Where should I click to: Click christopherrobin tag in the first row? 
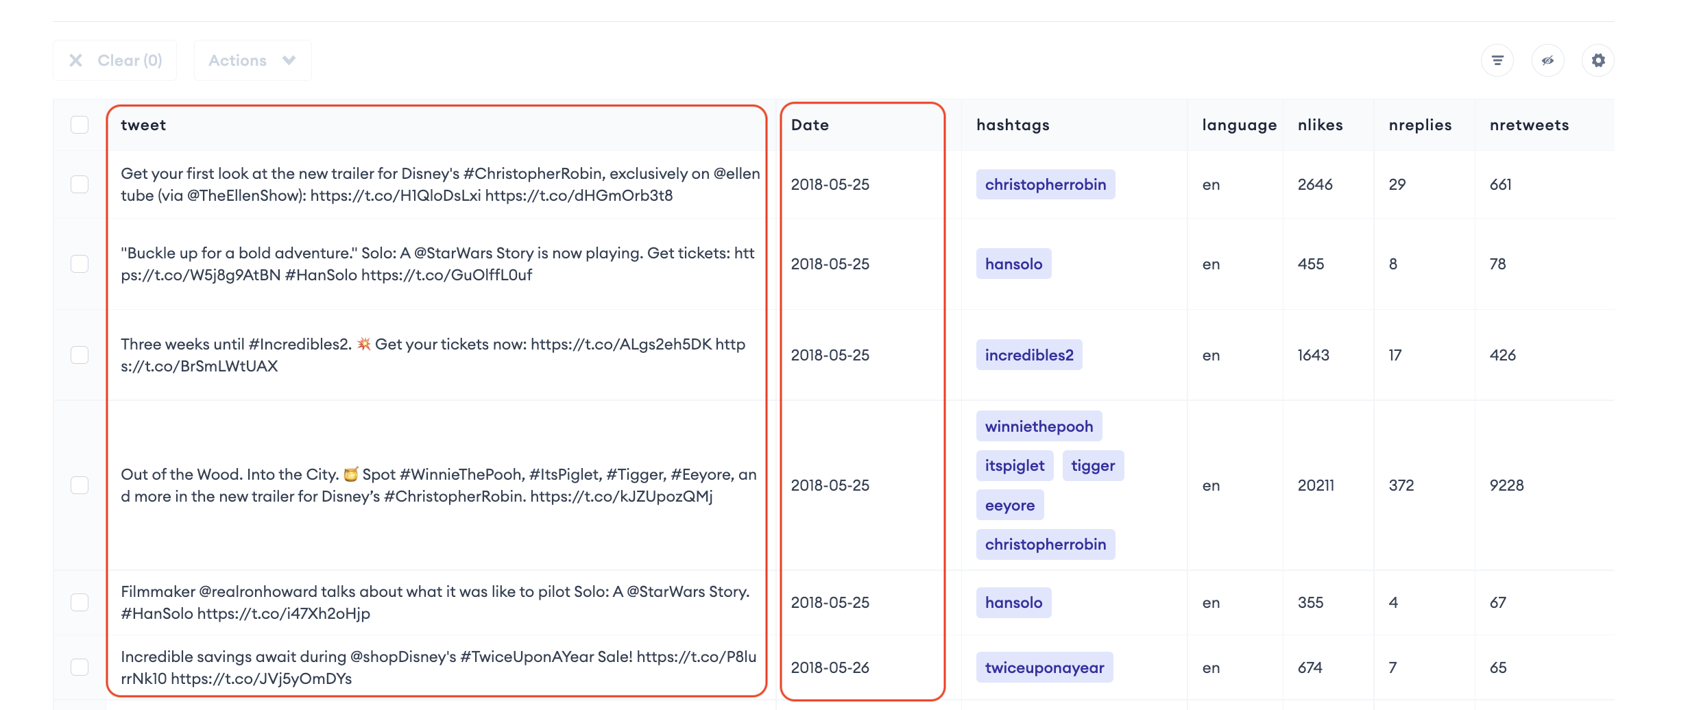point(1046,184)
